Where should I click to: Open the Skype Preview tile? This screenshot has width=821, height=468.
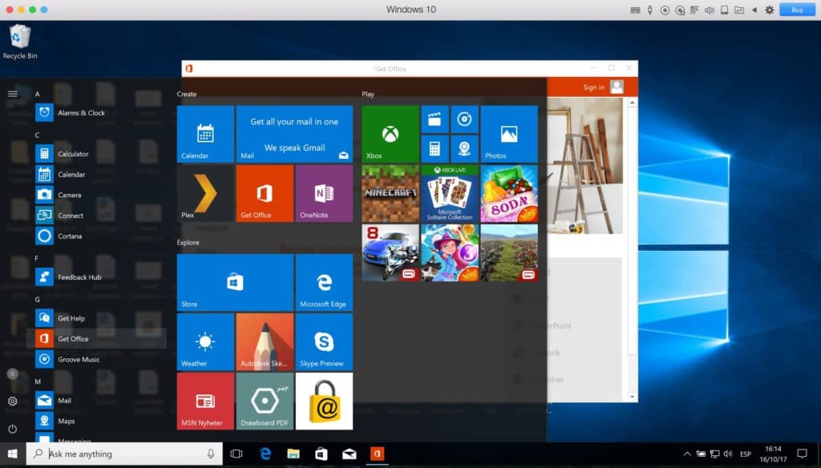pyautogui.click(x=324, y=342)
